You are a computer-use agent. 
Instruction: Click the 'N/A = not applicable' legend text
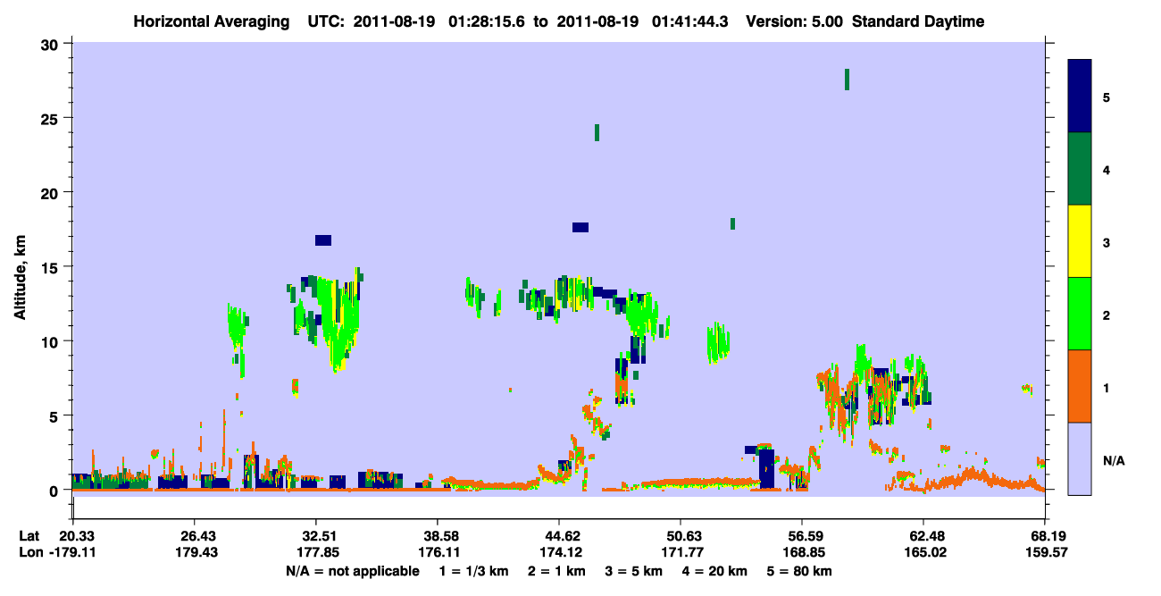[352, 571]
